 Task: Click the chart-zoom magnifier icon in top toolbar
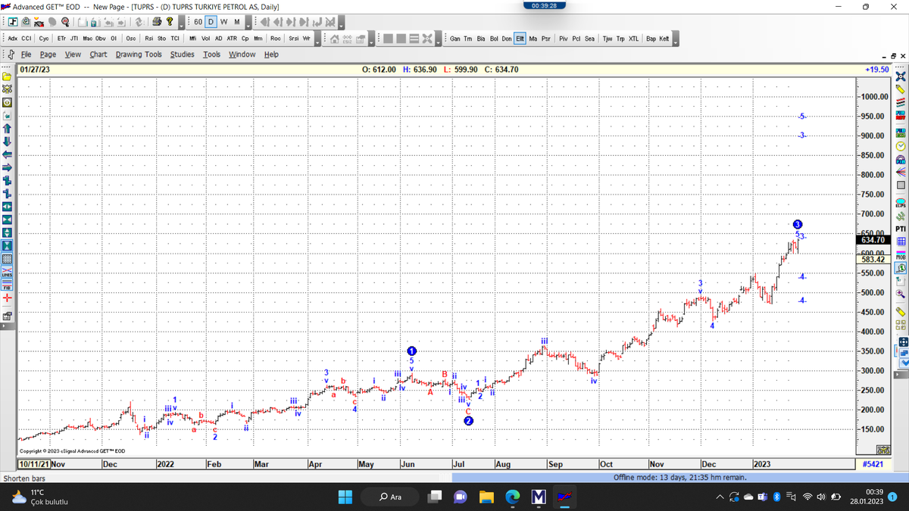65,21
